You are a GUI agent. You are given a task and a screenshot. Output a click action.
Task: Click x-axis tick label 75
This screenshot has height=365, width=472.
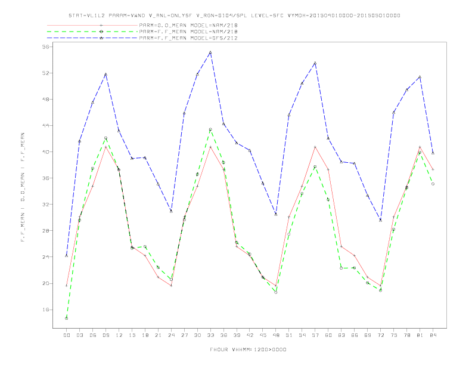click(394, 335)
